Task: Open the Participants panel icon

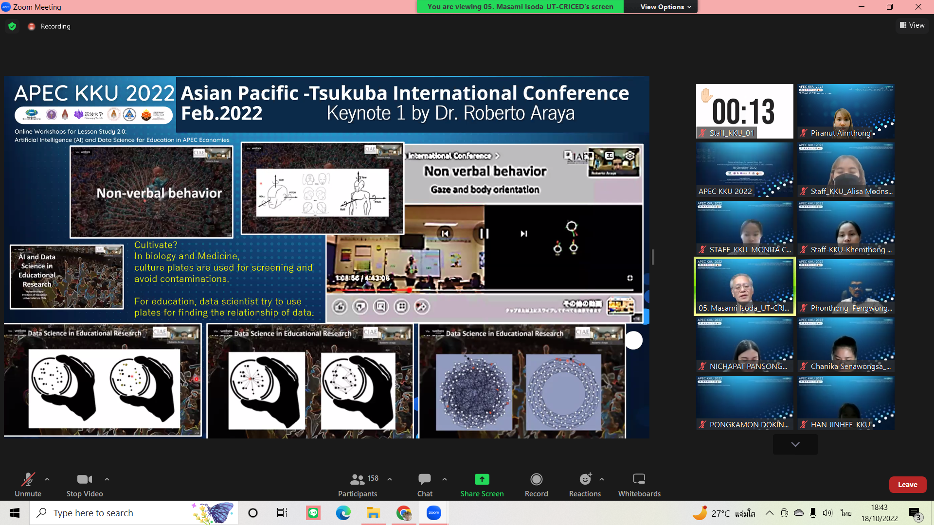Action: point(358,480)
